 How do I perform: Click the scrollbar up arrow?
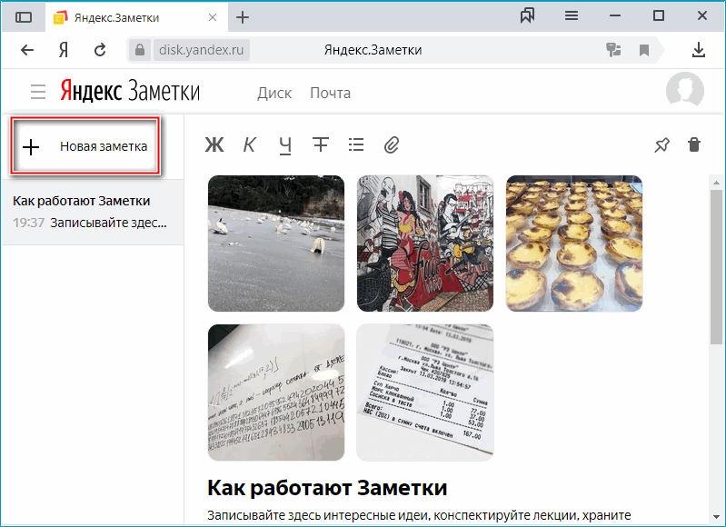[x=716, y=183]
